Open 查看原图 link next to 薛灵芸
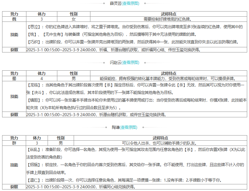Screen dimensions: 249x191 pyautogui.click(x=131, y=3)
